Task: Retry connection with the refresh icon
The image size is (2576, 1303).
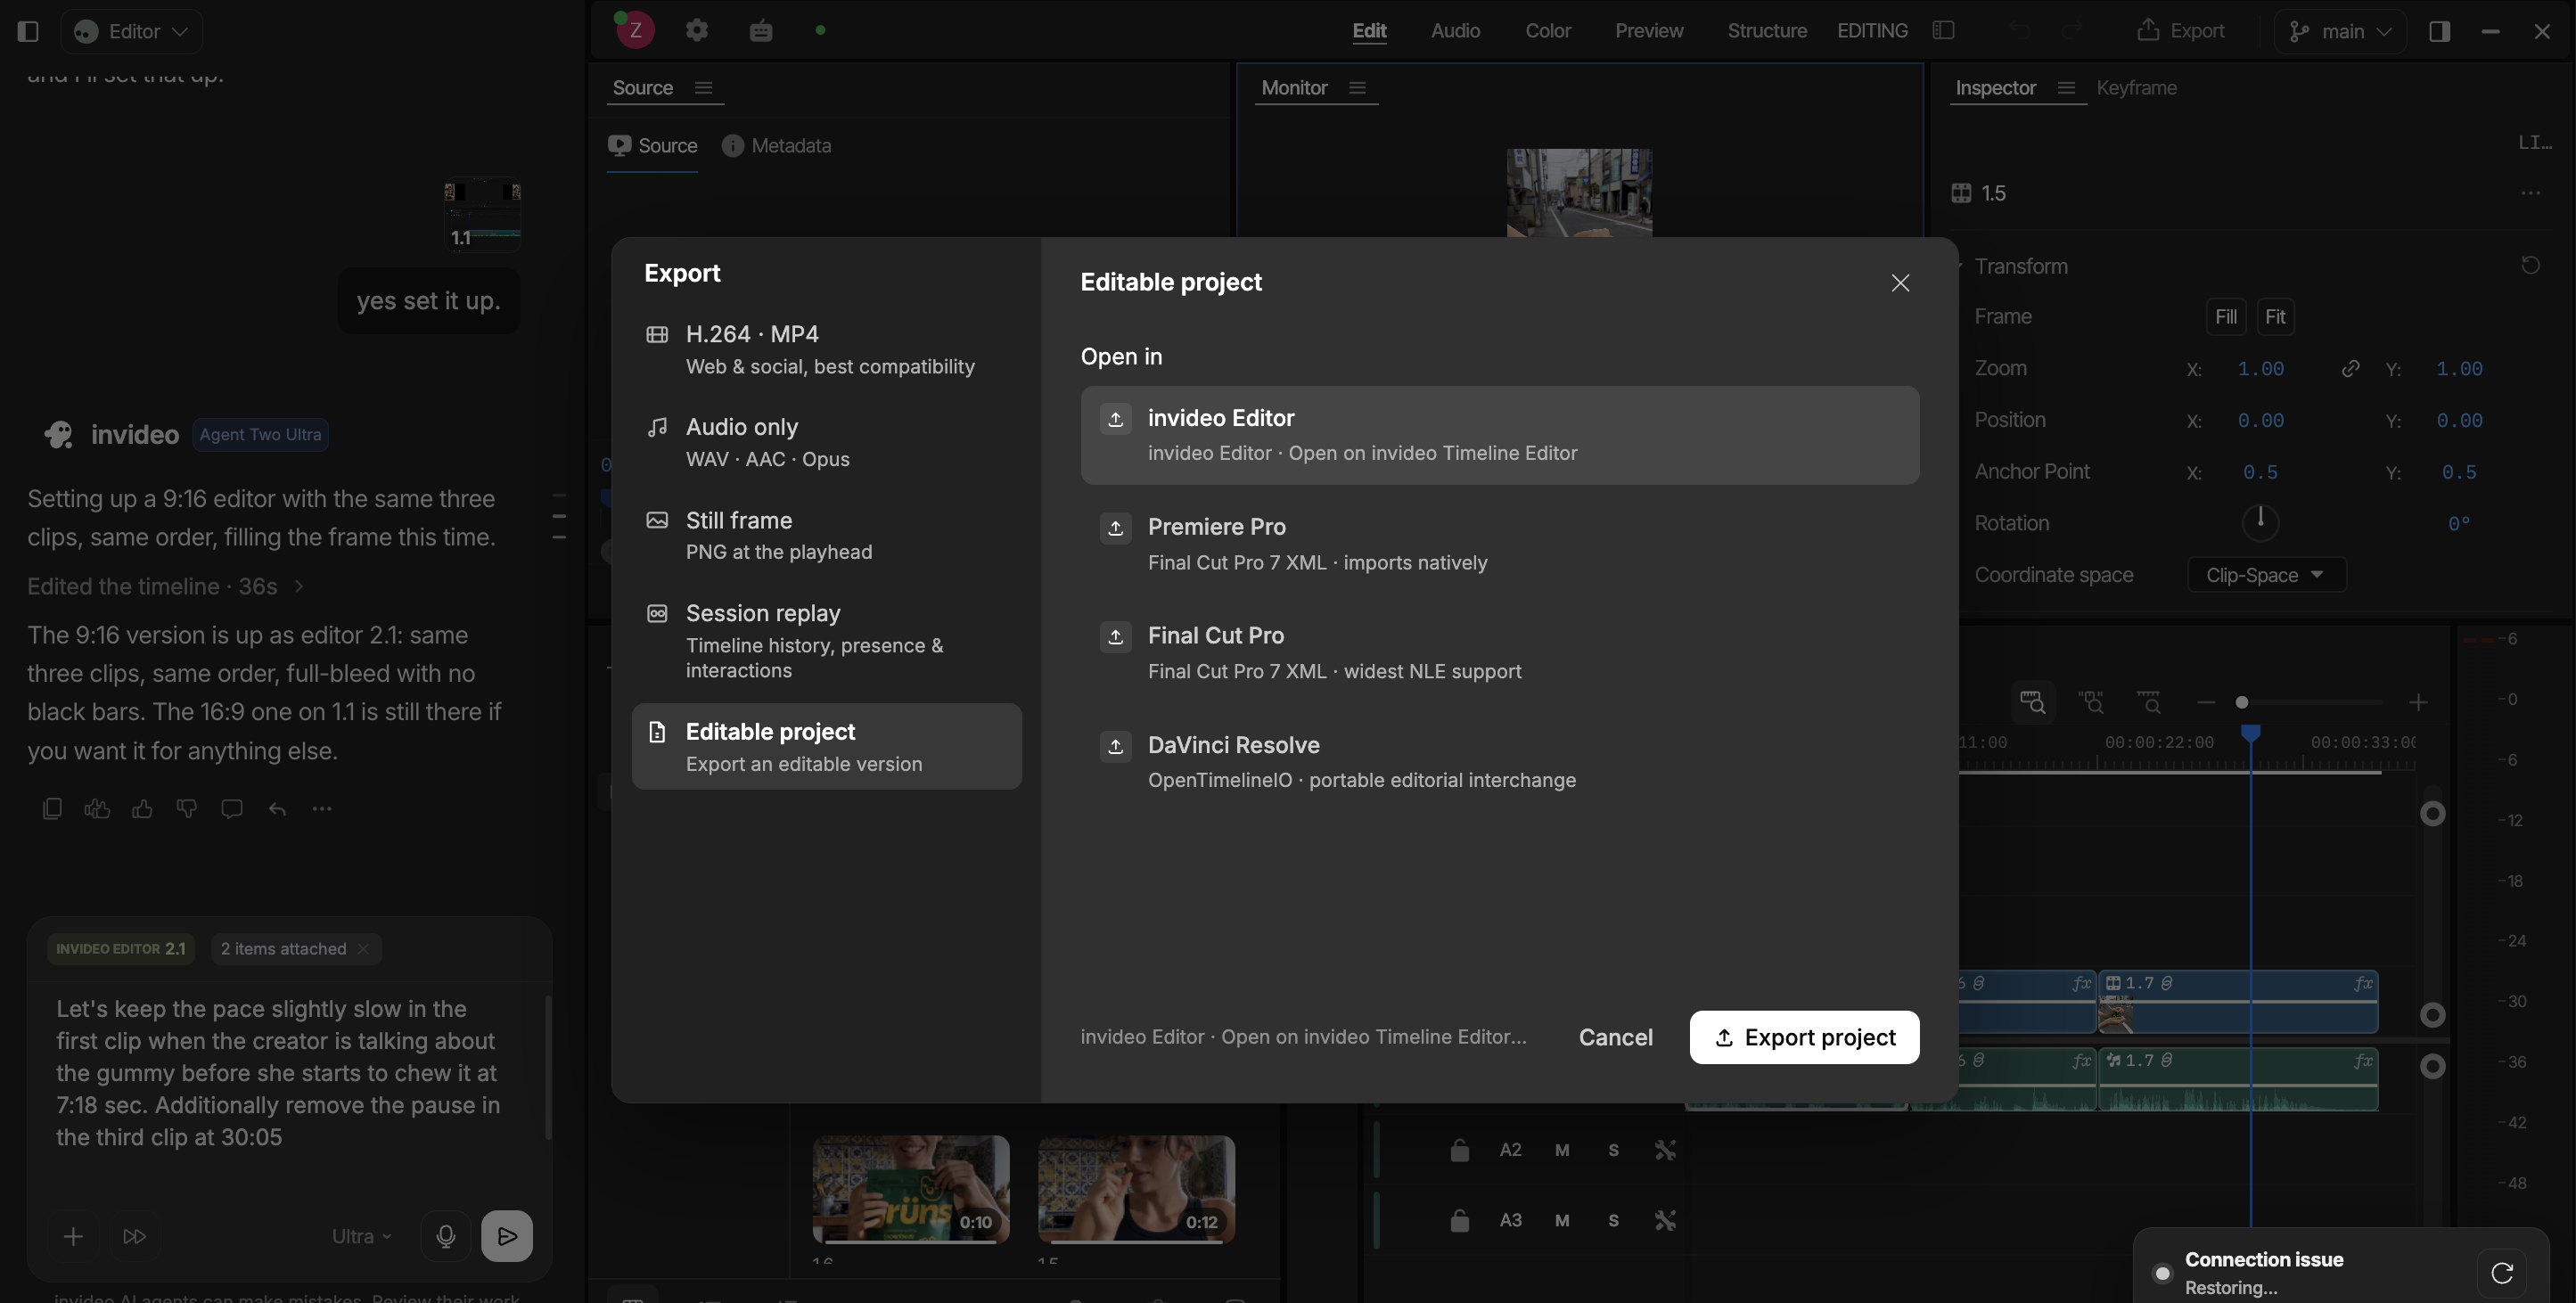Action: pyautogui.click(x=2502, y=1273)
